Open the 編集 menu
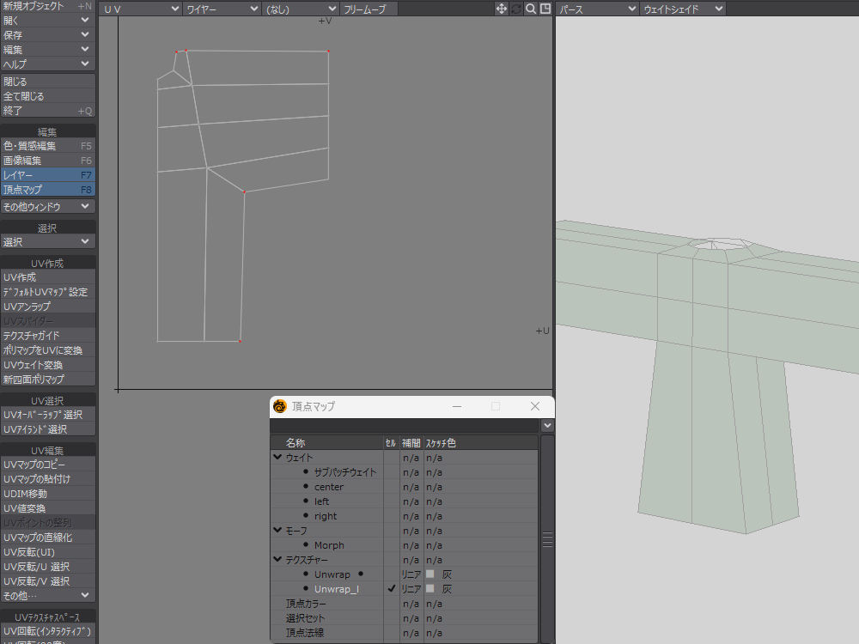 point(47,49)
